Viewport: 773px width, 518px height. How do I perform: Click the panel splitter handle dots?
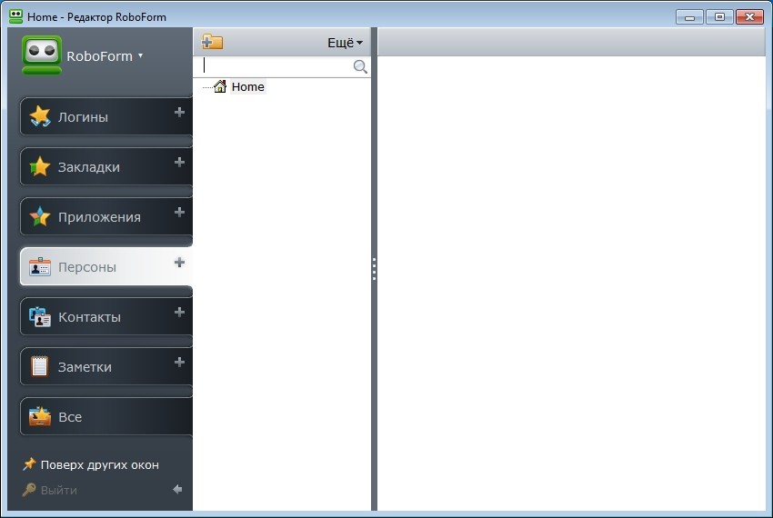click(374, 269)
